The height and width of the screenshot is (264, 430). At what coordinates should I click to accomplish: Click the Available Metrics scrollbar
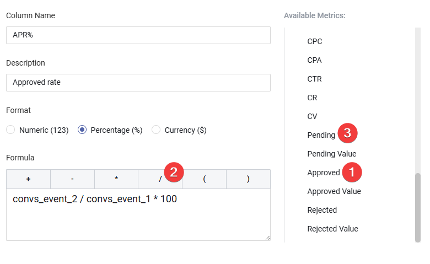tap(417, 207)
